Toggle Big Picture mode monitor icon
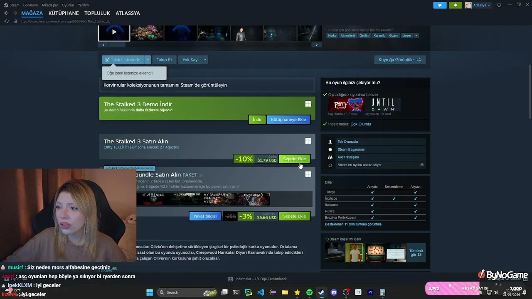This screenshot has height=299, width=532. coord(499,5)
